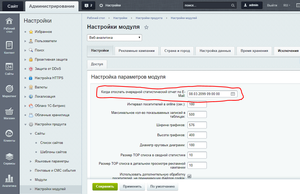300x194 pixels.
Task: Click the Настройки продукта gear icon
Action: 31,124
